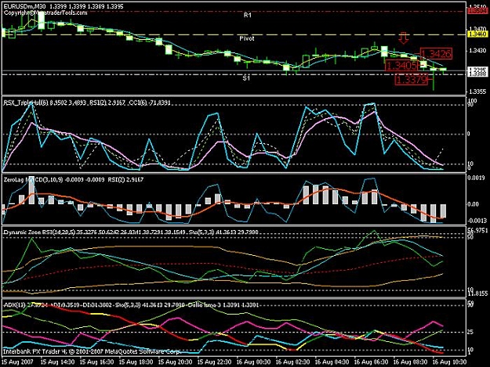Click the 0.0019 MACD scale value
This screenshot has height=367, width=490.
(x=477, y=178)
